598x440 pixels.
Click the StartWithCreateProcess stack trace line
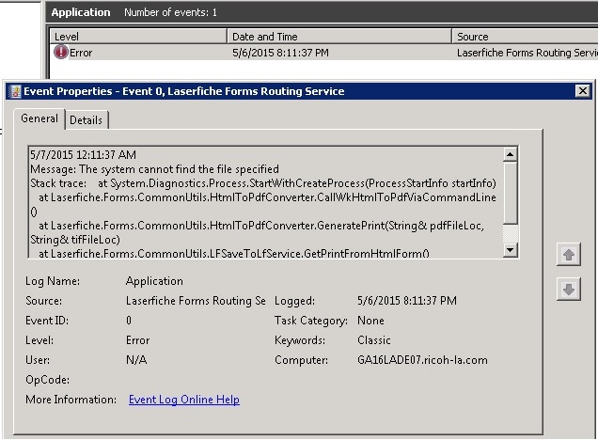263,183
